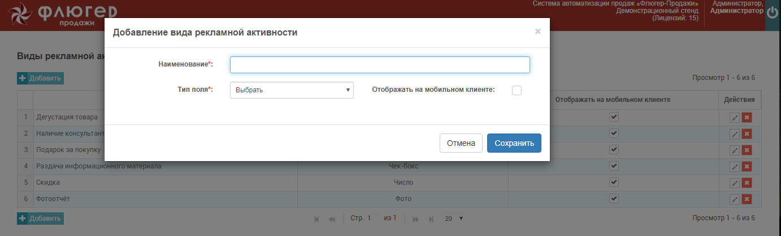The width and height of the screenshot is (781, 236).
Task: Click edit pencil icon for Скидка row
Action: [x=735, y=183]
